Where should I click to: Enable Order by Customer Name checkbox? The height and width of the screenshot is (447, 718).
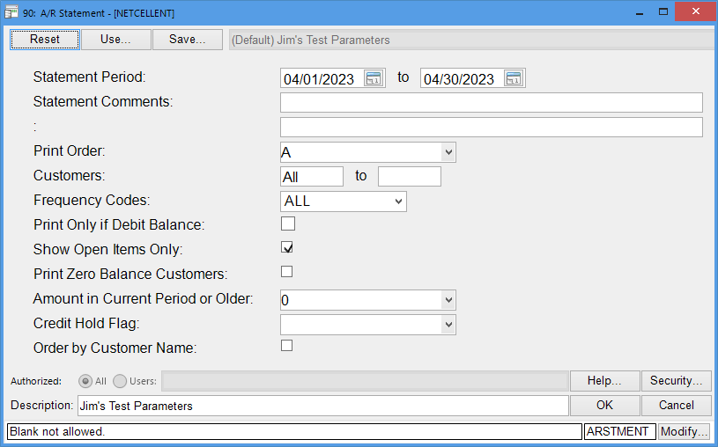point(286,346)
